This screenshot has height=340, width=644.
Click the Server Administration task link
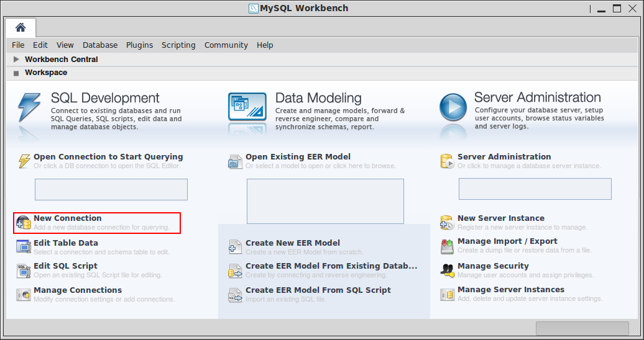click(x=504, y=157)
